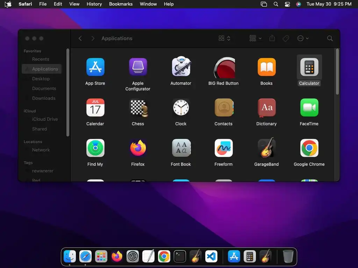Open the Safari menu in menu bar
Viewport: 358px width, 268px height.
pos(25,4)
